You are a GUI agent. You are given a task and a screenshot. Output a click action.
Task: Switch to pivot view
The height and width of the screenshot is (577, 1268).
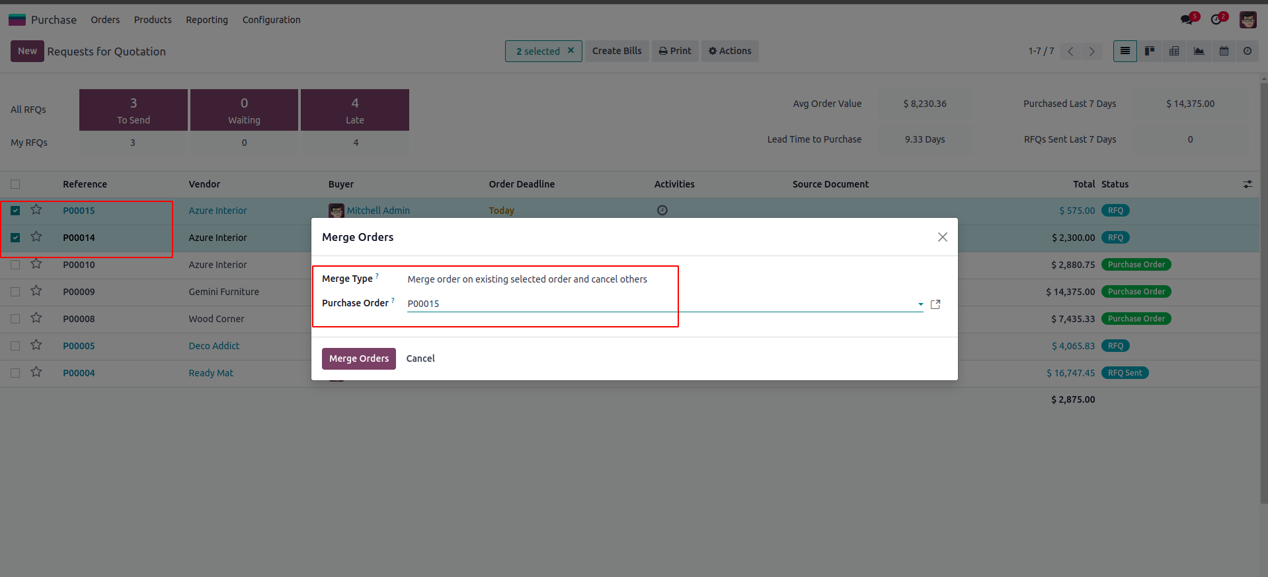tap(1174, 51)
